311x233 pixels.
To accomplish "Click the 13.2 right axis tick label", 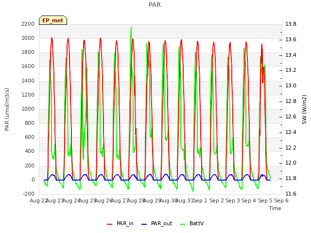I will point(291,70).
